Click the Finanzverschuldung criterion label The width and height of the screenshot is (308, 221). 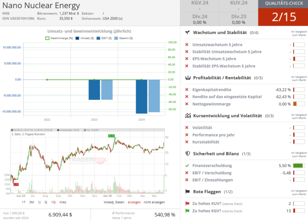pos(212,166)
